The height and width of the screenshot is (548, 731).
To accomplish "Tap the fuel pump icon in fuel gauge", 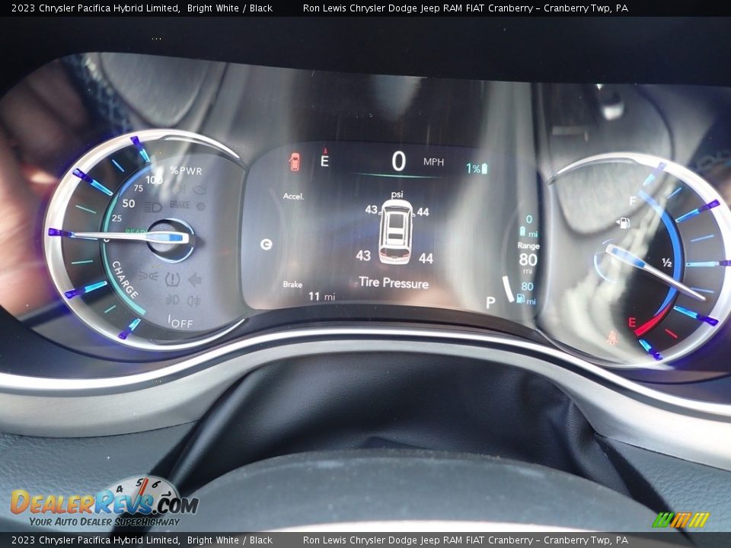I will pyautogui.click(x=624, y=223).
